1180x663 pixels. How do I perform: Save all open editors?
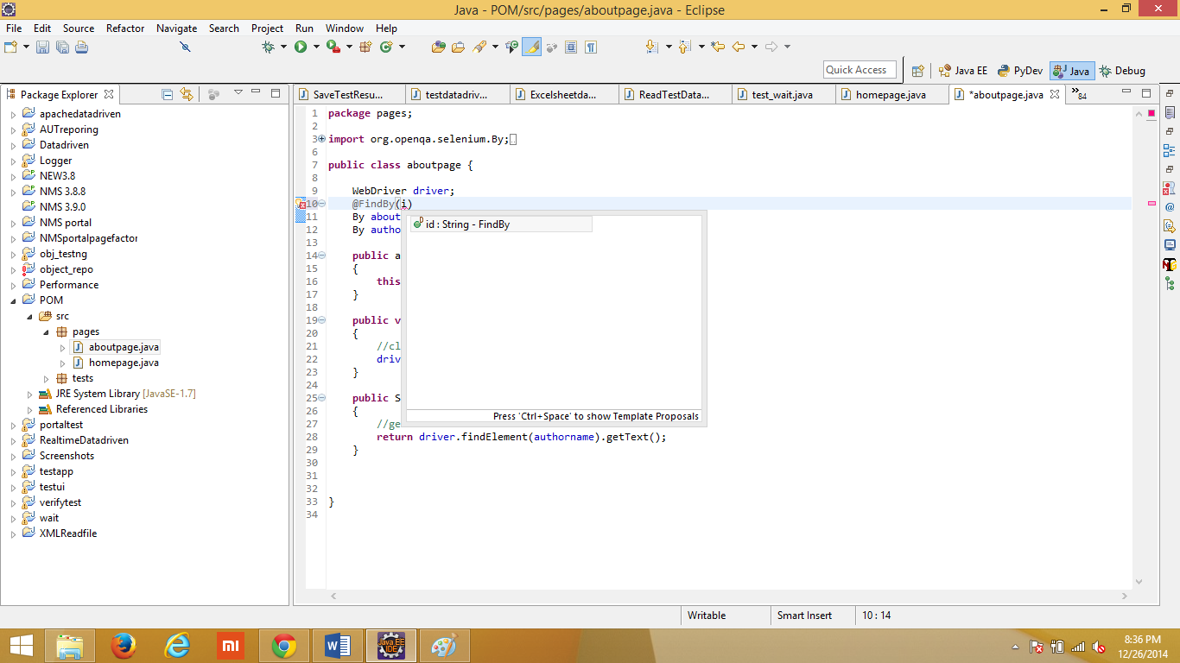pos(62,47)
